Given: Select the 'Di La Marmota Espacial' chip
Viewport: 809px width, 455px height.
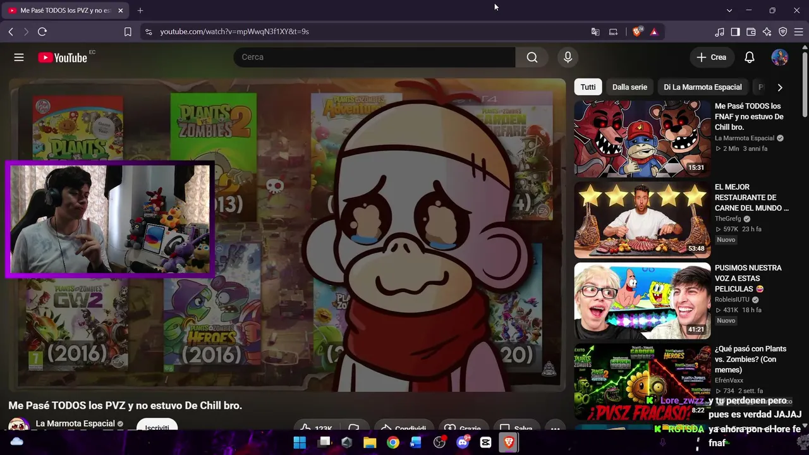Looking at the screenshot, I should (x=703, y=87).
